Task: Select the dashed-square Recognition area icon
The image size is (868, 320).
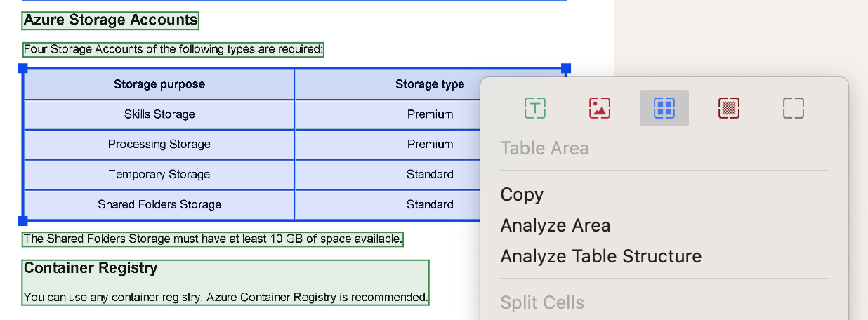Action: coord(793,108)
